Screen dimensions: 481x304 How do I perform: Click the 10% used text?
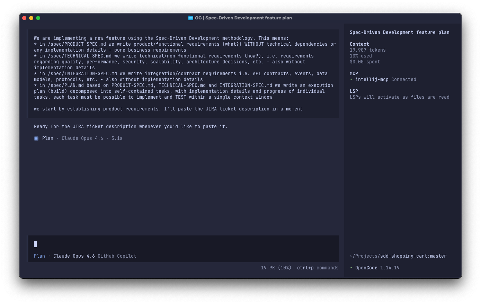(361, 56)
